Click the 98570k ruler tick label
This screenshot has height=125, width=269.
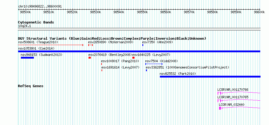(x=189, y=12)
